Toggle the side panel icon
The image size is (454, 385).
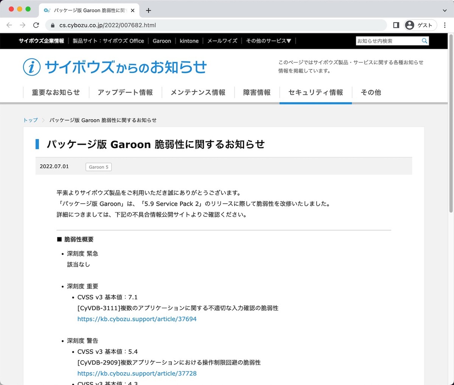tap(396, 25)
